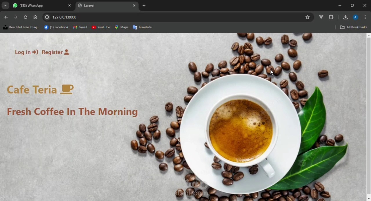Open the YouTube bookmark
Screen dimensions: 371x201
[x=101, y=27]
